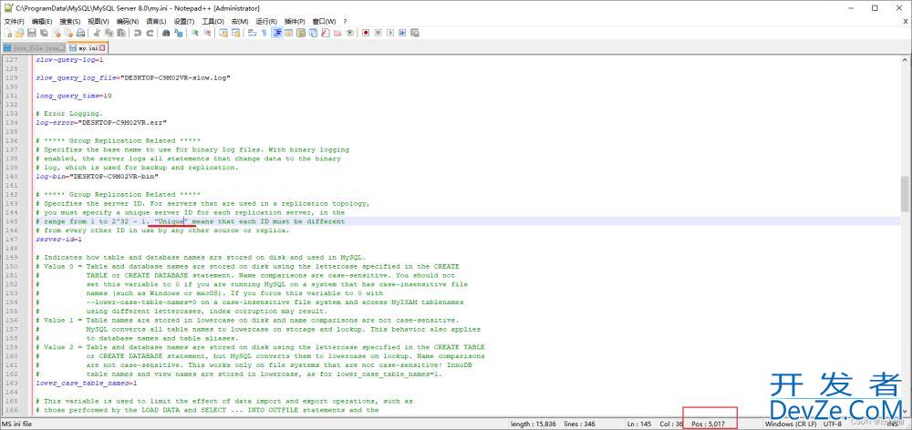Image resolution: width=912 pixels, height=430 pixels.
Task: Open Folder as Workspace icon
Action: tap(337, 33)
